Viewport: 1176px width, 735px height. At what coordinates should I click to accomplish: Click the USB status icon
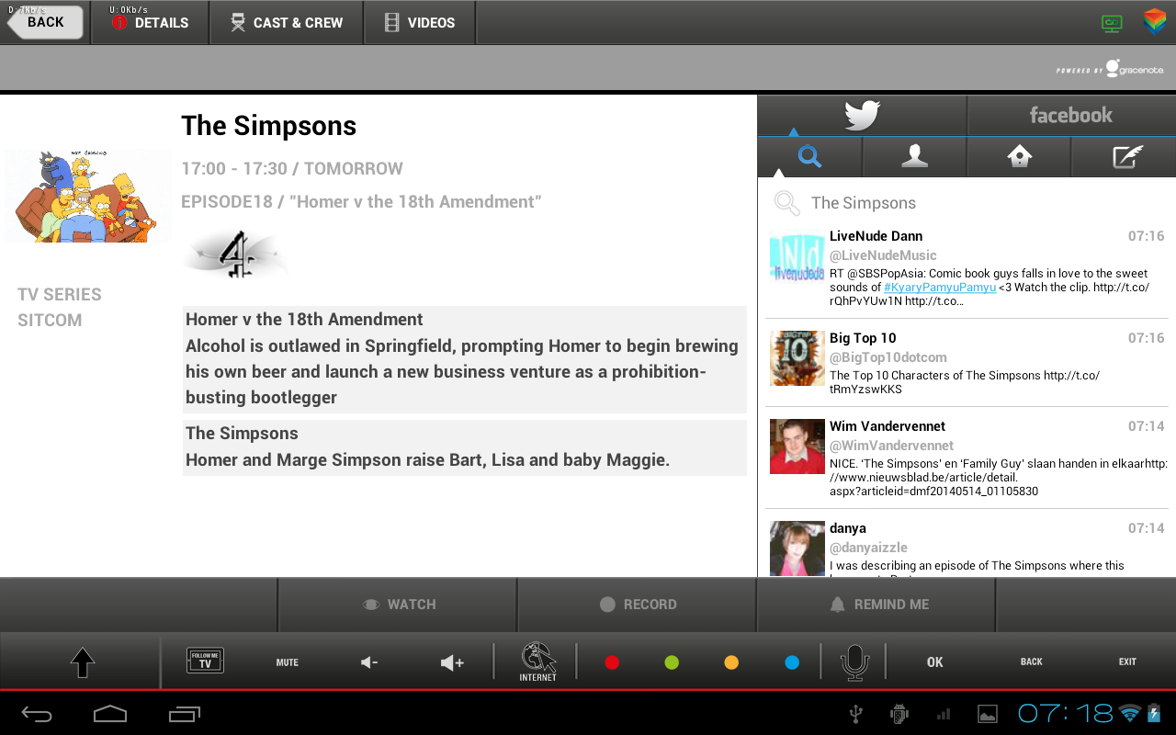(x=856, y=714)
